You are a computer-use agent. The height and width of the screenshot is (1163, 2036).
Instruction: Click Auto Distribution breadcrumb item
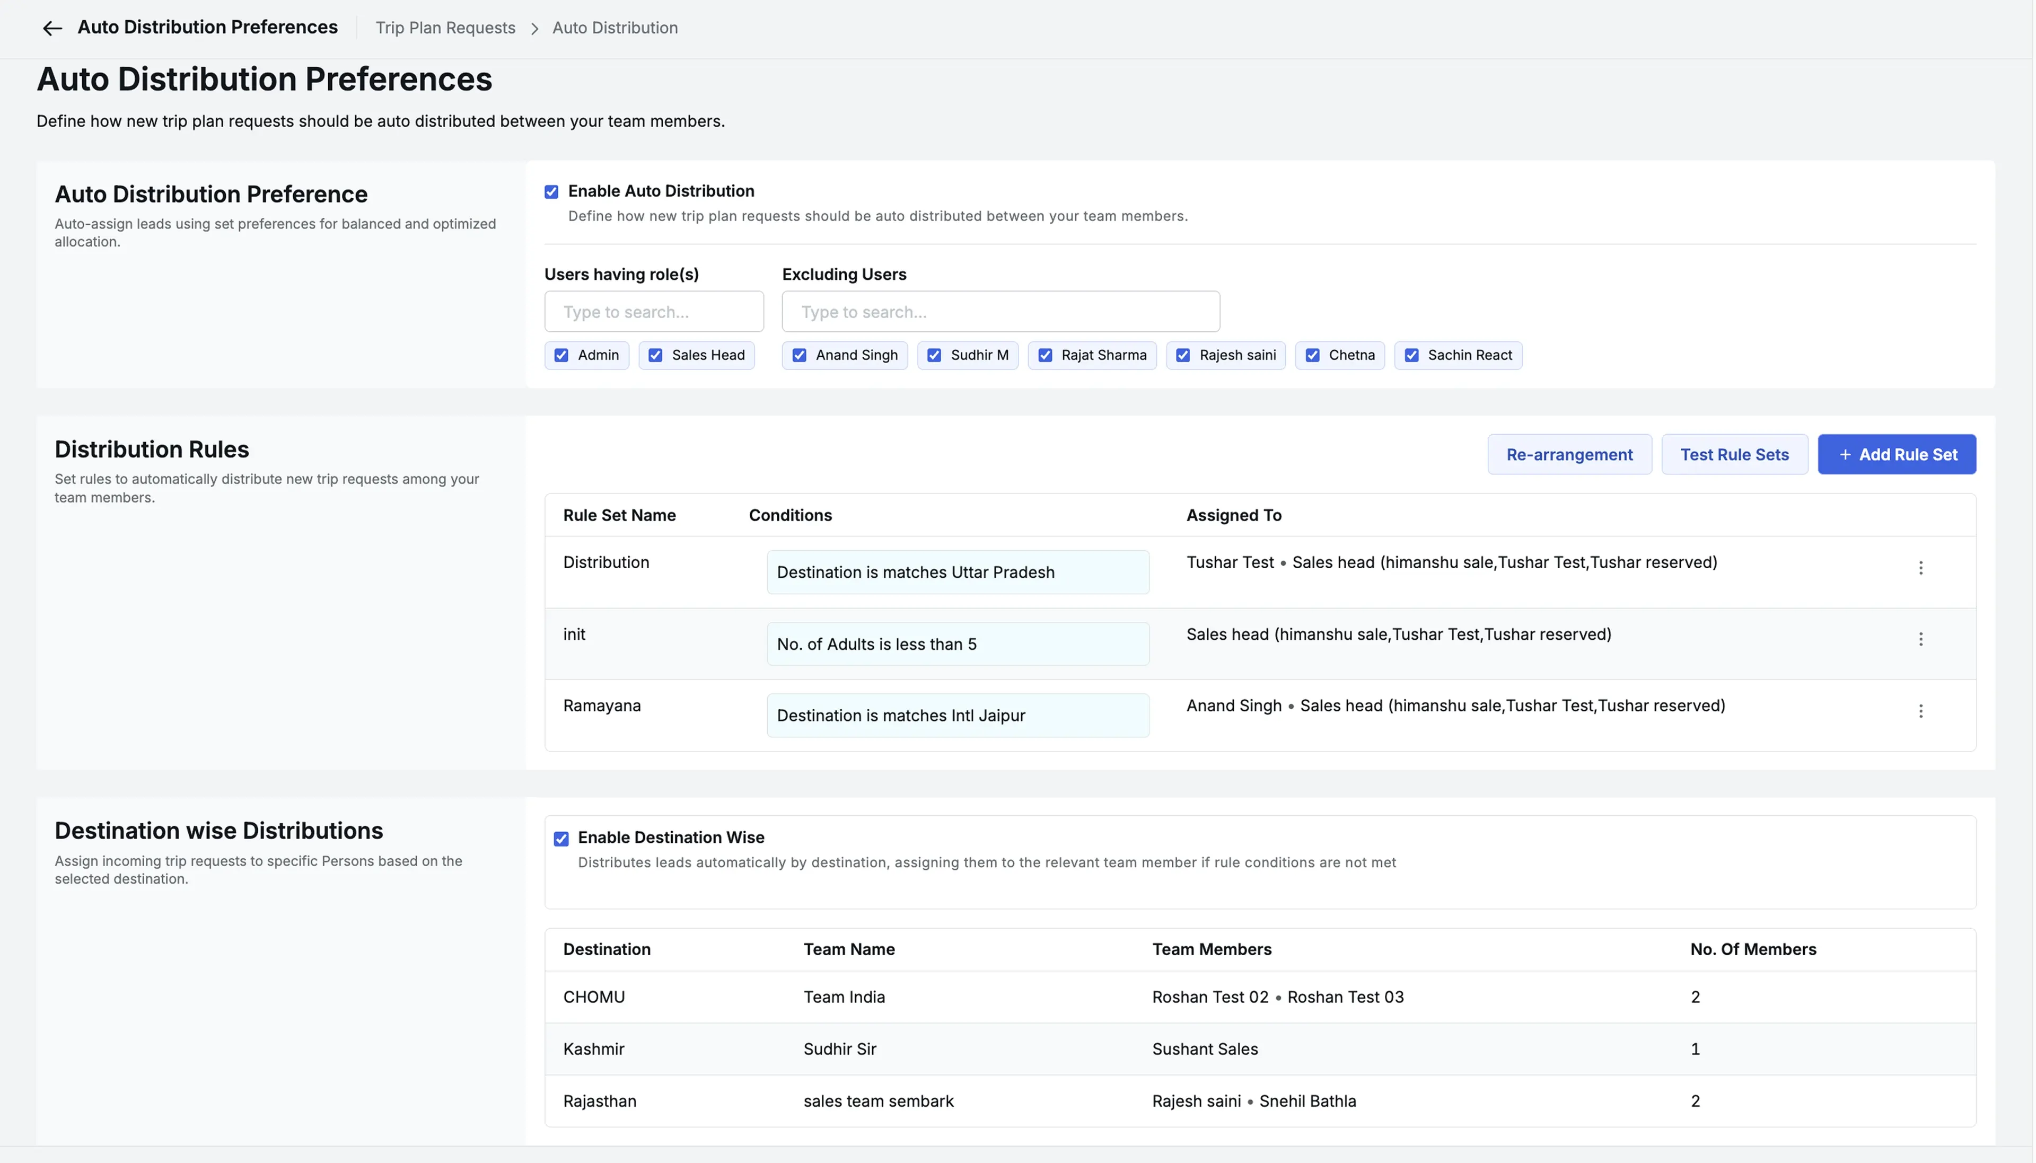(x=614, y=28)
